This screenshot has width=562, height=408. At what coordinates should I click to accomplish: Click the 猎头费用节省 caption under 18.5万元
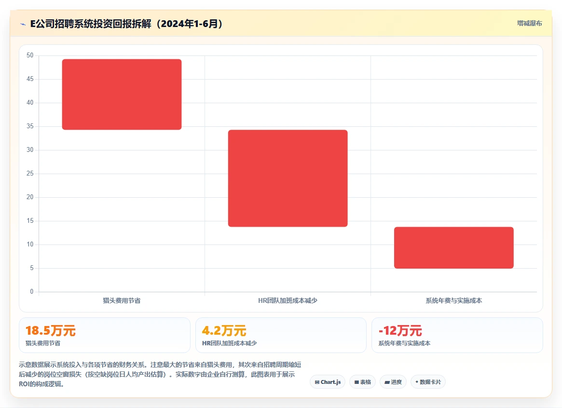tap(43, 343)
